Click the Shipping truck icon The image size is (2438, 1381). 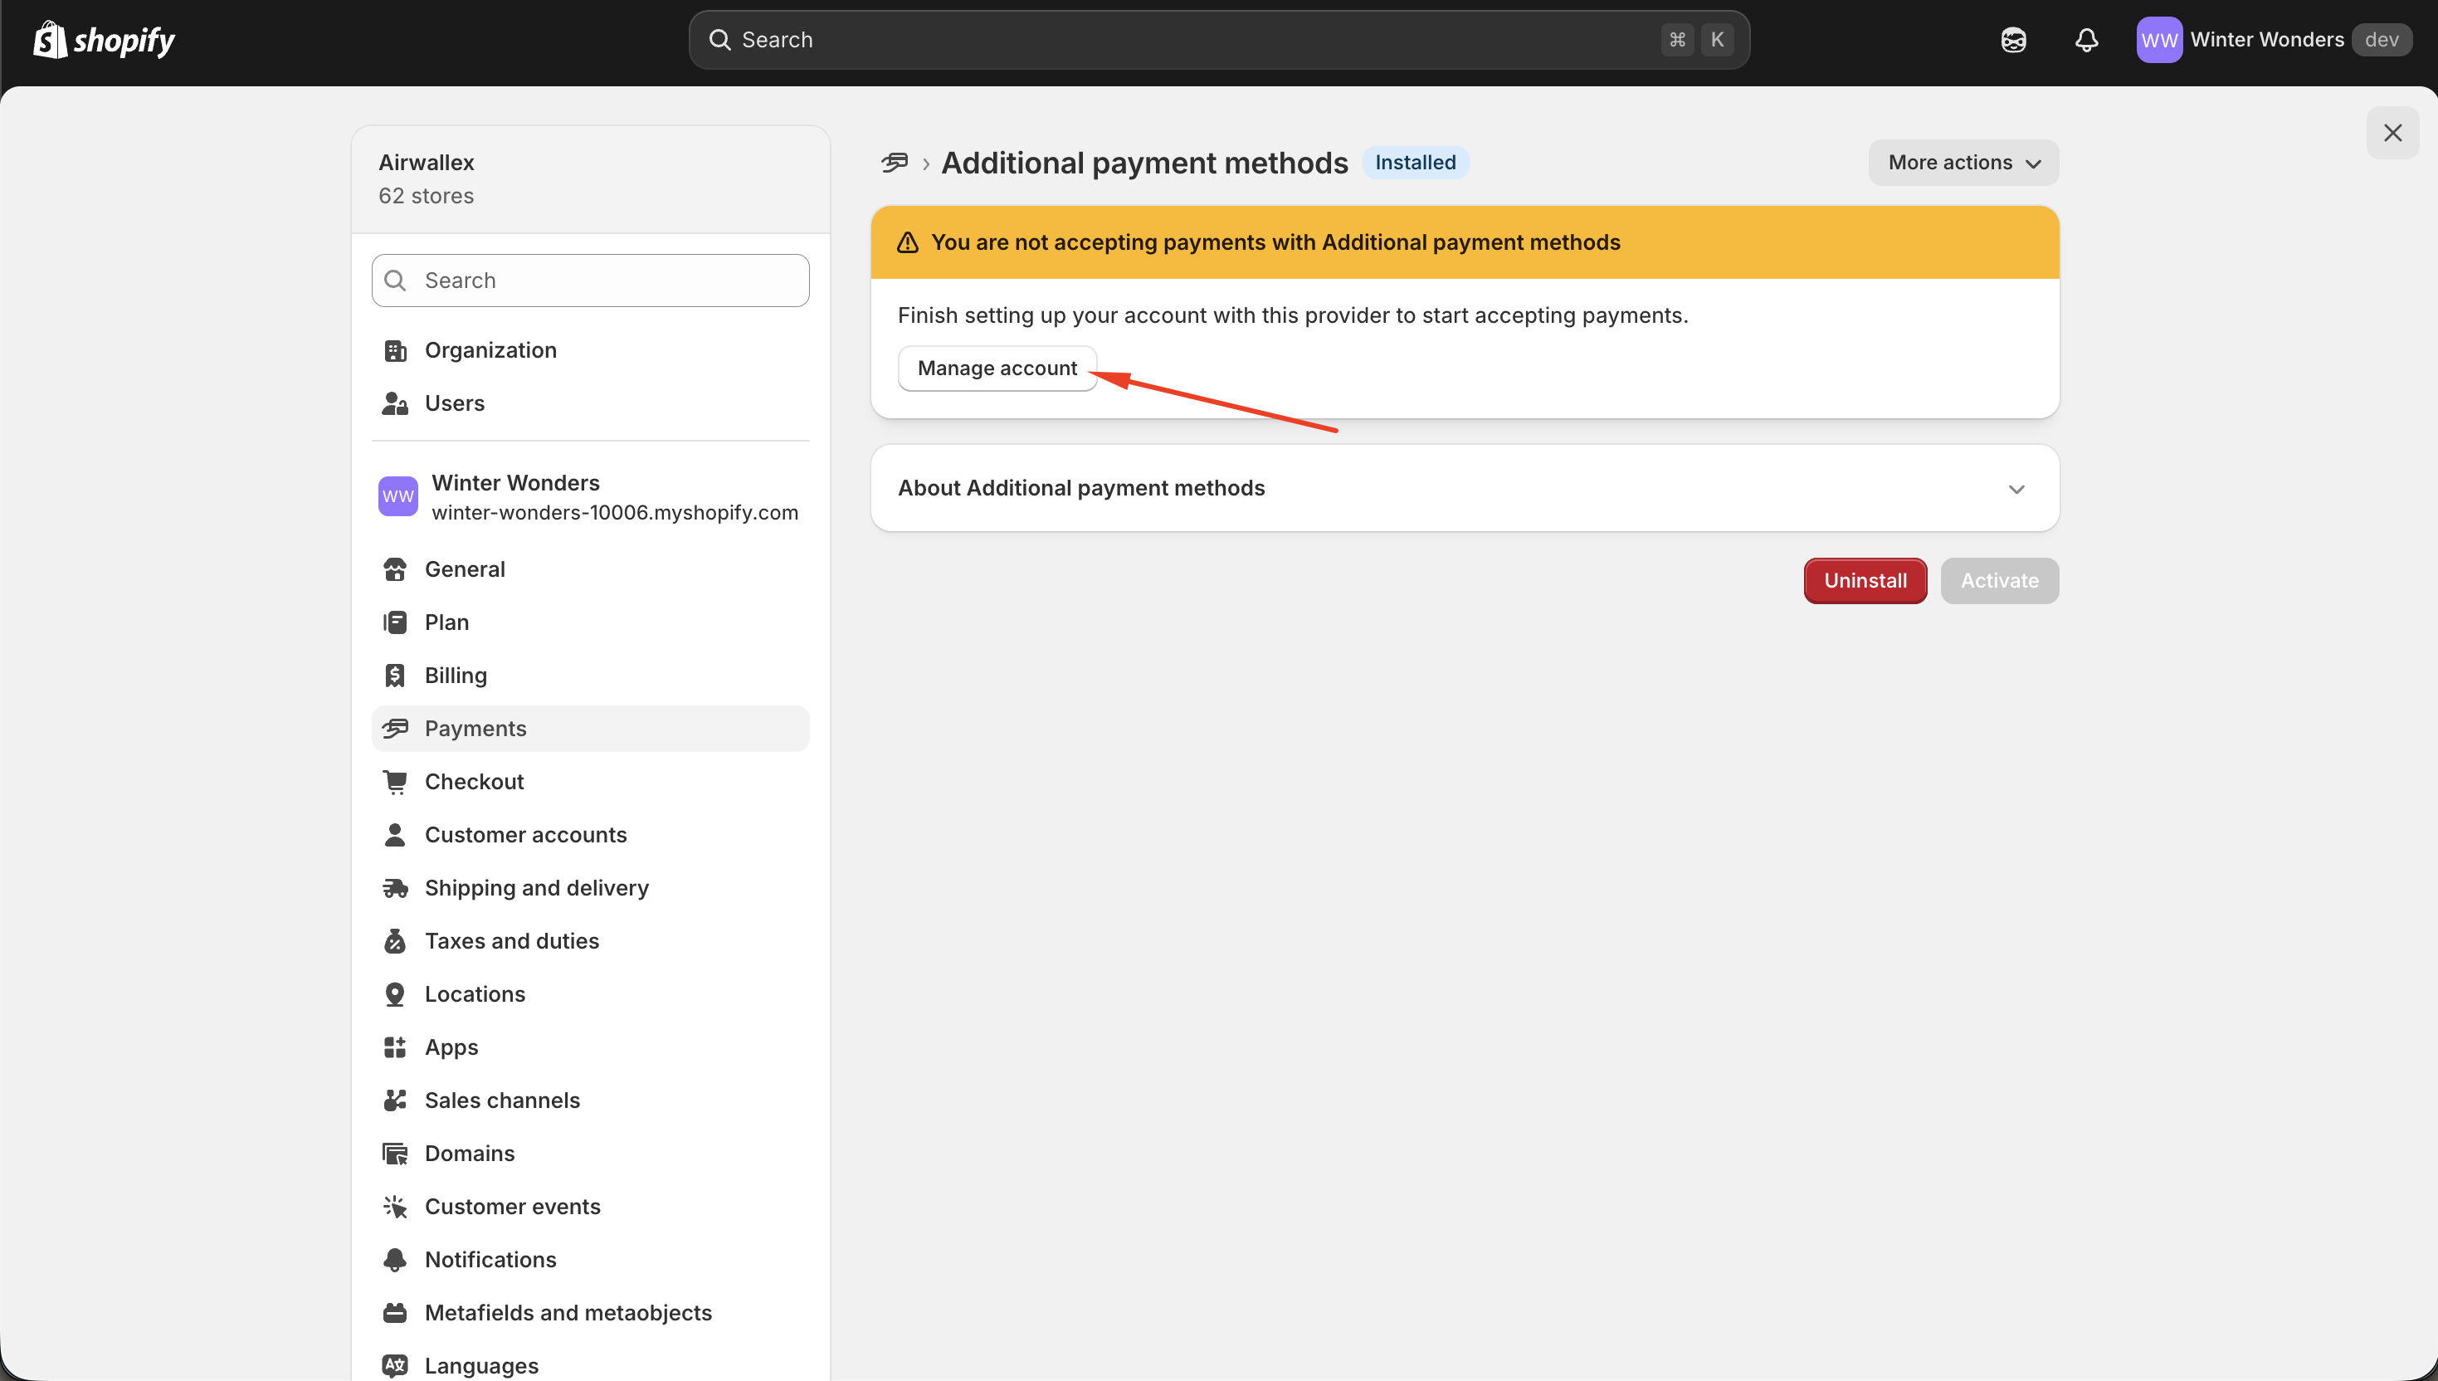coord(394,889)
